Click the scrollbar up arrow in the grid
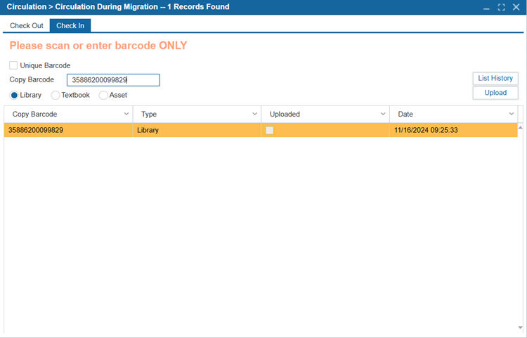This screenshot has height=338, width=527. 520,128
